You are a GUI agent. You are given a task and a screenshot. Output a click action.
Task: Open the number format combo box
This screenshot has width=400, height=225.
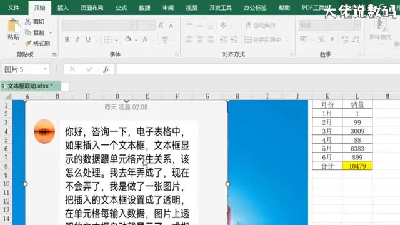pos(329,26)
